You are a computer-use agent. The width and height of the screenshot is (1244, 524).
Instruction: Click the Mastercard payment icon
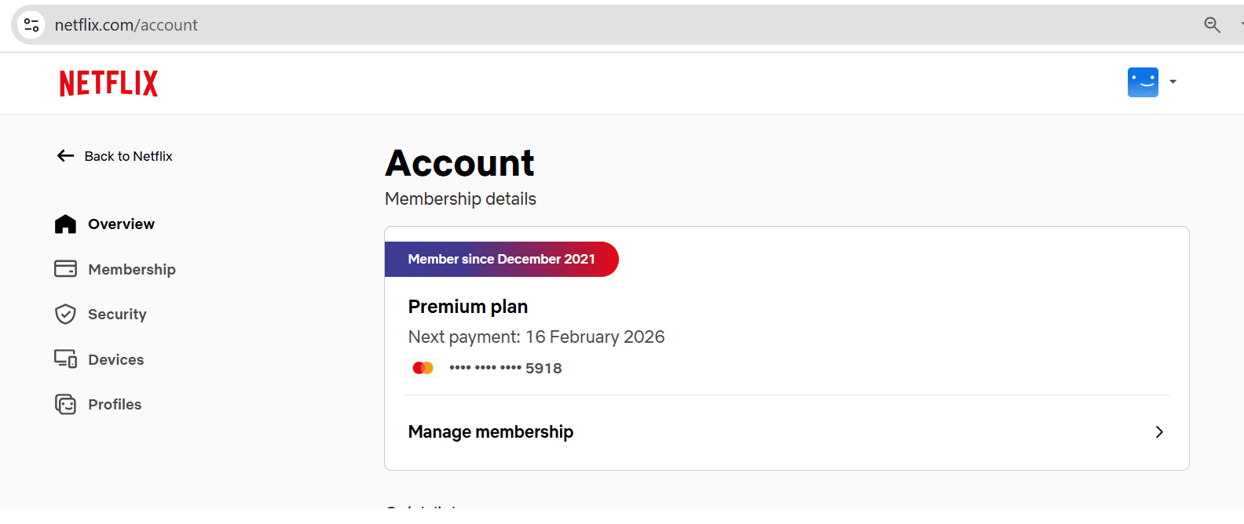[423, 367]
